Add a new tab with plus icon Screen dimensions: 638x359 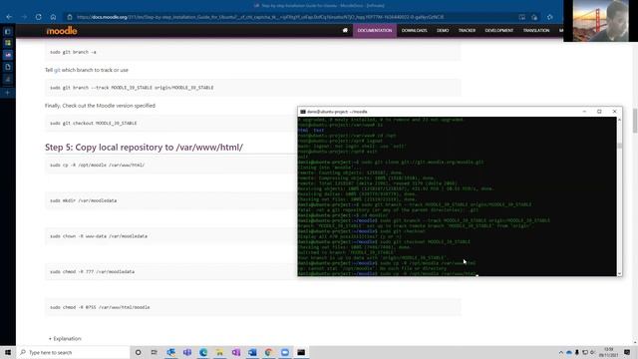pyautogui.click(x=8, y=93)
